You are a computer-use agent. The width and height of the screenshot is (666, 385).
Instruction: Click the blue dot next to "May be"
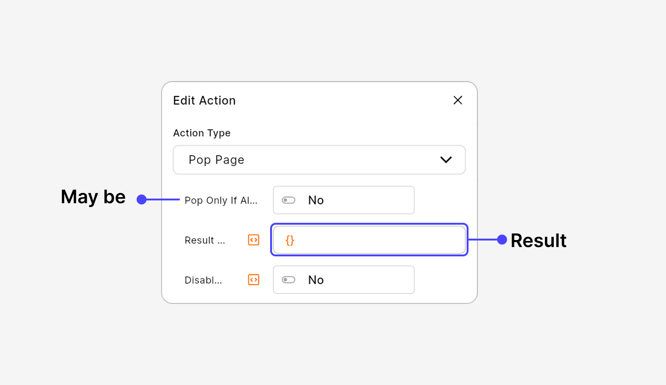point(142,199)
